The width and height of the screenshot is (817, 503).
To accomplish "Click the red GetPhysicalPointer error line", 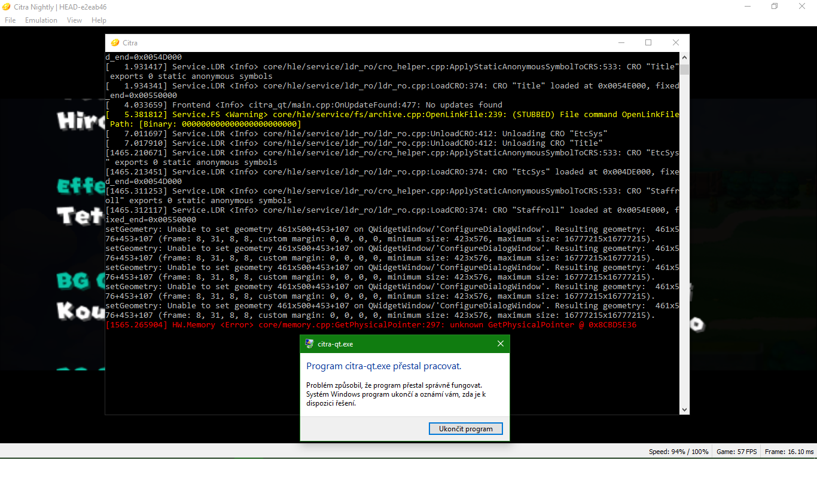I will tap(371, 325).
